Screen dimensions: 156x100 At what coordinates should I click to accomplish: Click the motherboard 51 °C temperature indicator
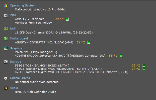[89, 42]
